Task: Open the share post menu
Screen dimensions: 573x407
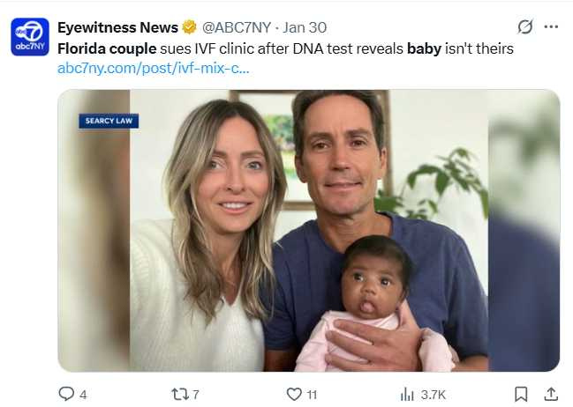Action: (551, 394)
